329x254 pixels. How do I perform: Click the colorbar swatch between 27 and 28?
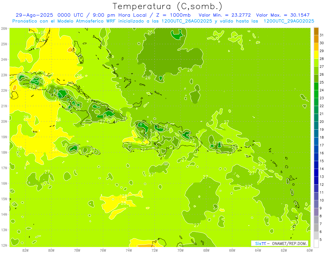click(x=316, y=62)
